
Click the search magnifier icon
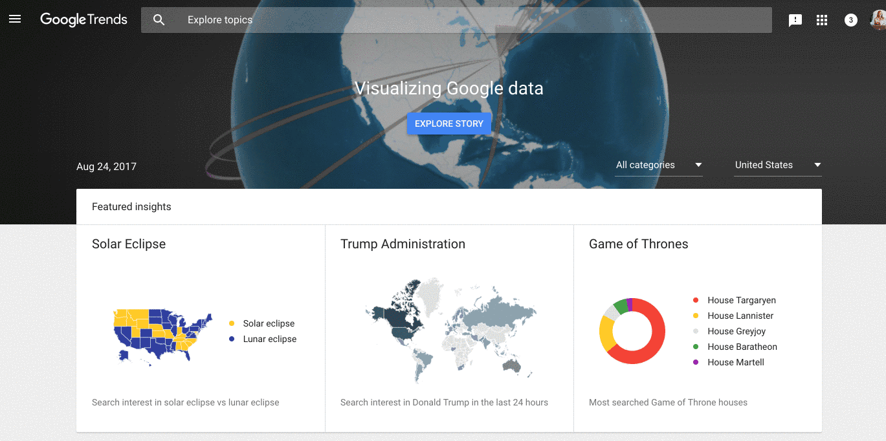pos(159,20)
